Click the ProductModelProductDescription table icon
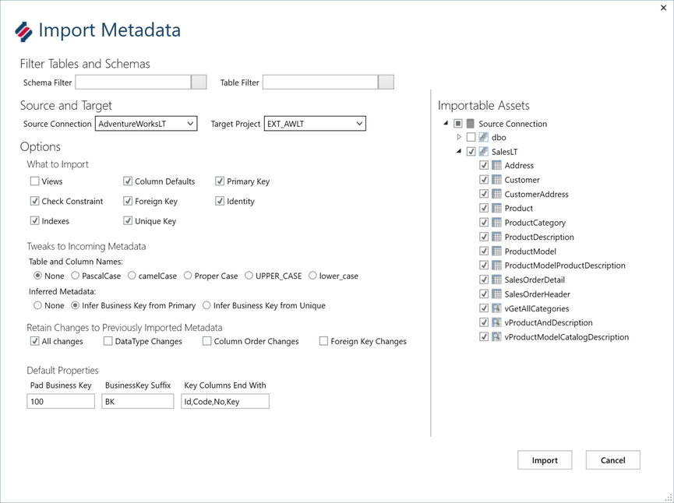 496,265
